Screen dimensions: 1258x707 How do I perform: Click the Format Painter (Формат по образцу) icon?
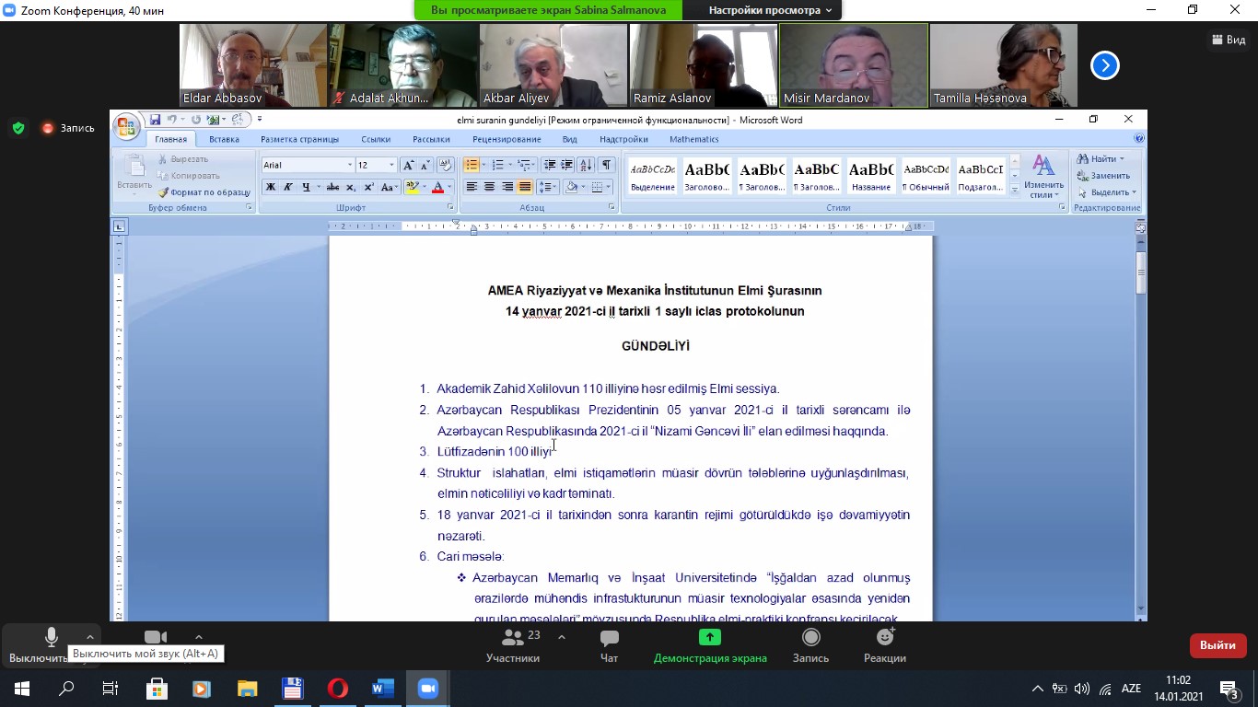(x=164, y=192)
